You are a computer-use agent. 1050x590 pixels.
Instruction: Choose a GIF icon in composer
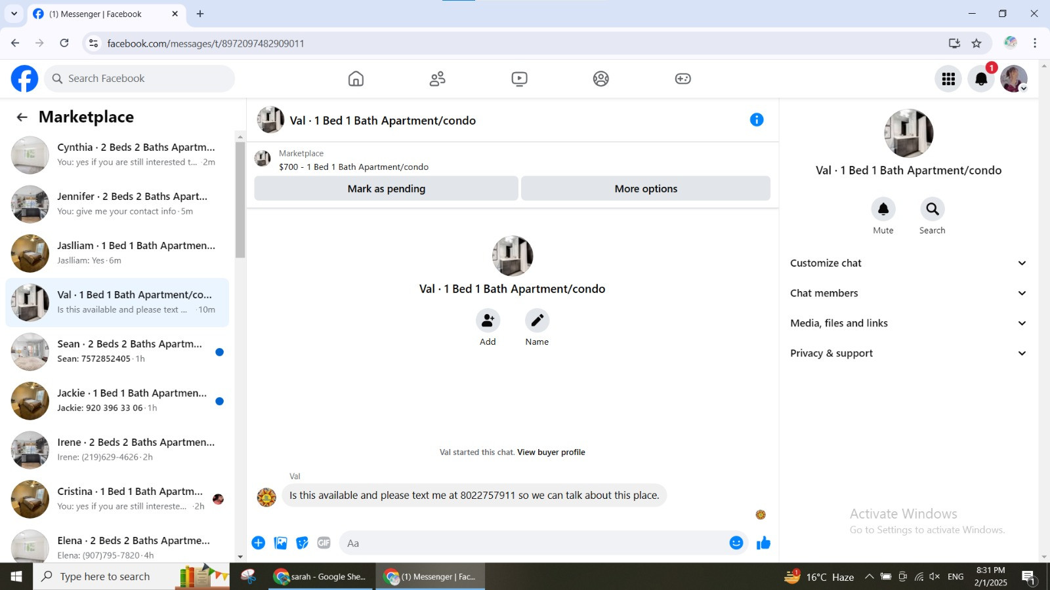coord(324,543)
